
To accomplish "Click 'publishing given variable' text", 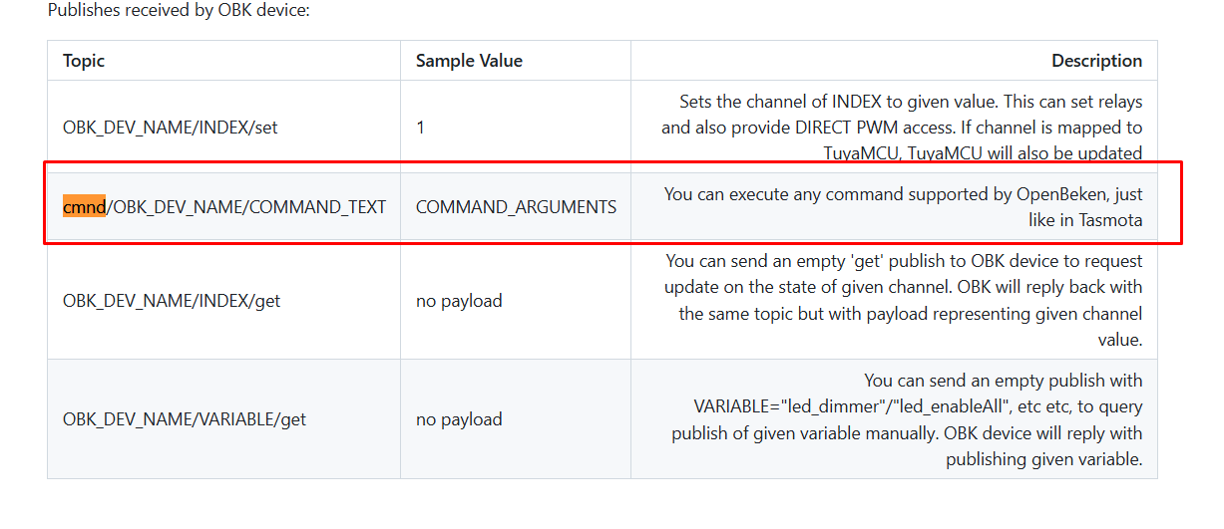I will tap(1044, 459).
